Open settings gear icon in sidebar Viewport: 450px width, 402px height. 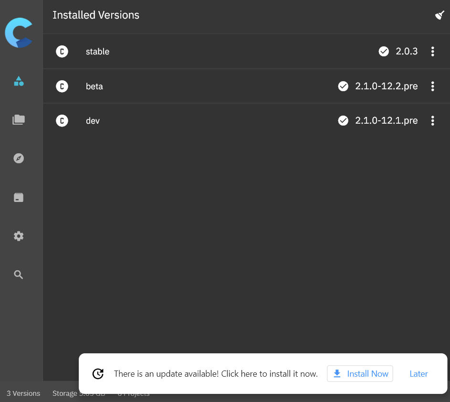(19, 236)
